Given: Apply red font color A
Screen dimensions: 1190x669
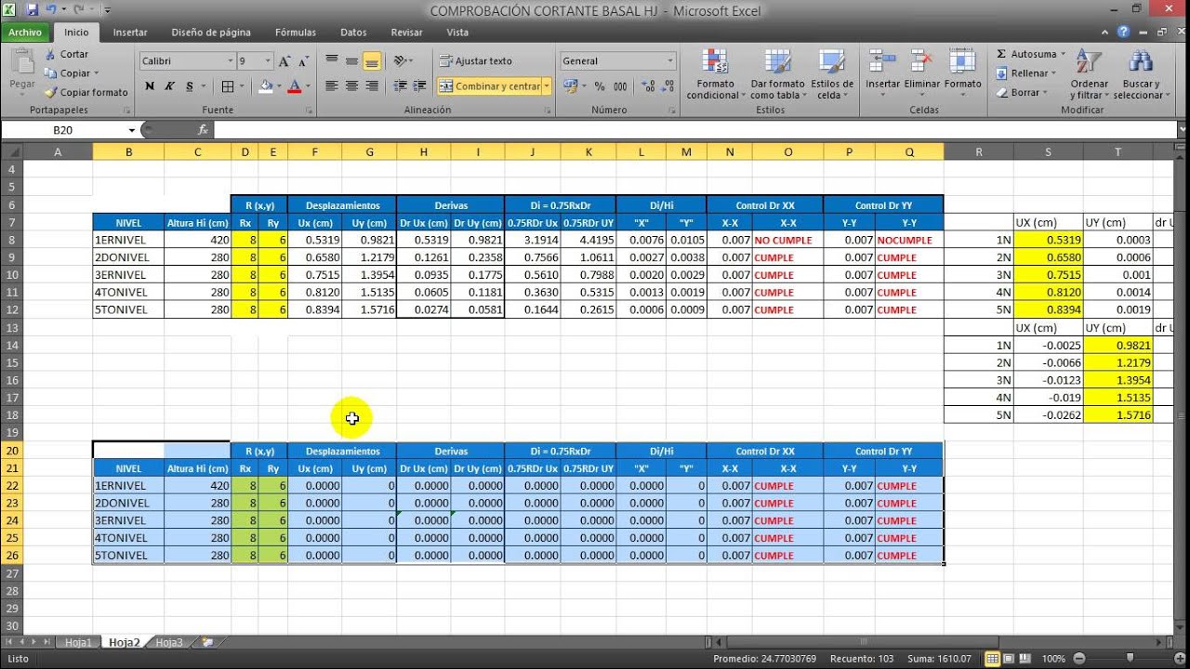Looking at the screenshot, I should click(295, 86).
